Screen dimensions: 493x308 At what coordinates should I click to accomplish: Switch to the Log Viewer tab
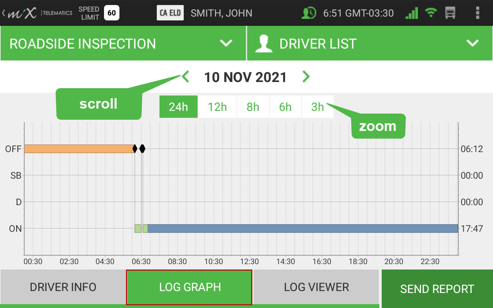317,287
